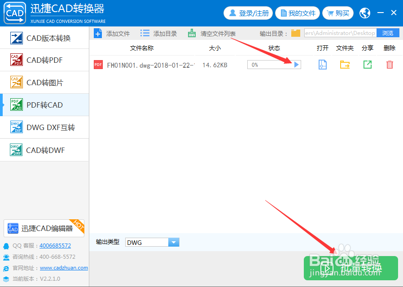
Task: Open the language globe icon
Action: [x=364, y=12]
